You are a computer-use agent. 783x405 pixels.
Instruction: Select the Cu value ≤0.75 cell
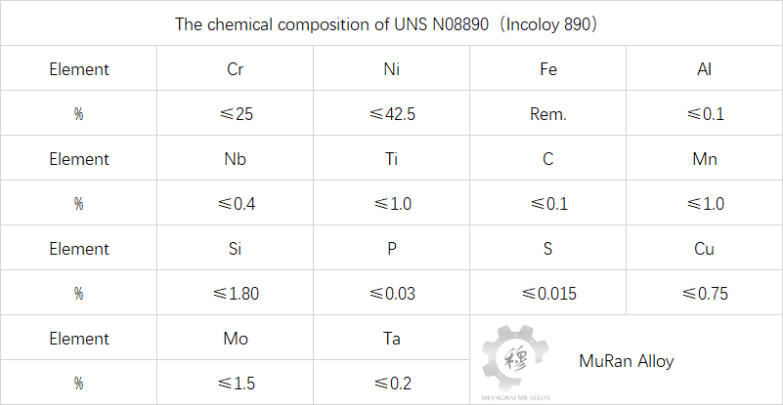[705, 293]
